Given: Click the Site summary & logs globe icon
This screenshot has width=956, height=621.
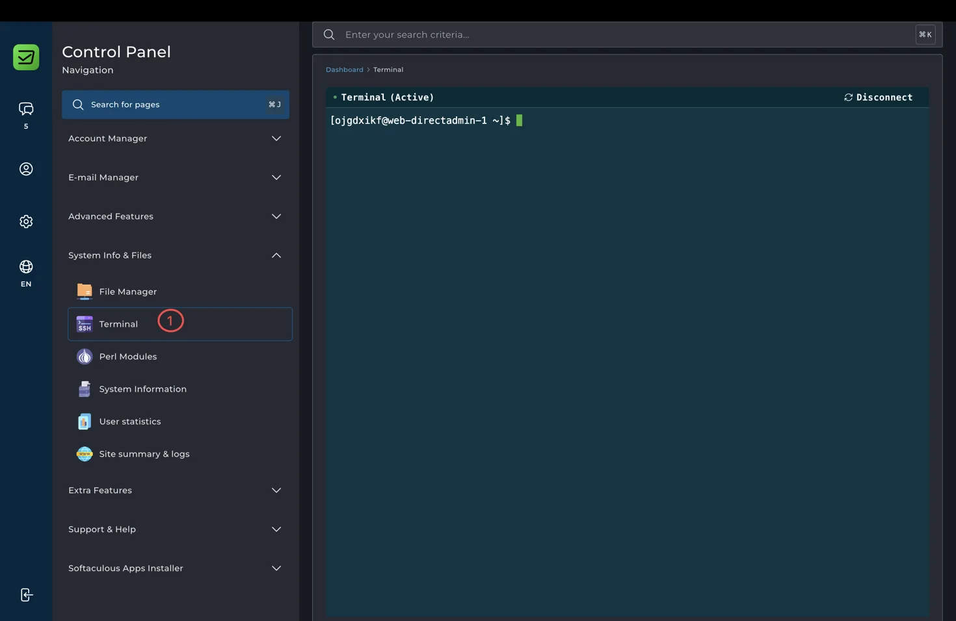Looking at the screenshot, I should click(x=85, y=454).
